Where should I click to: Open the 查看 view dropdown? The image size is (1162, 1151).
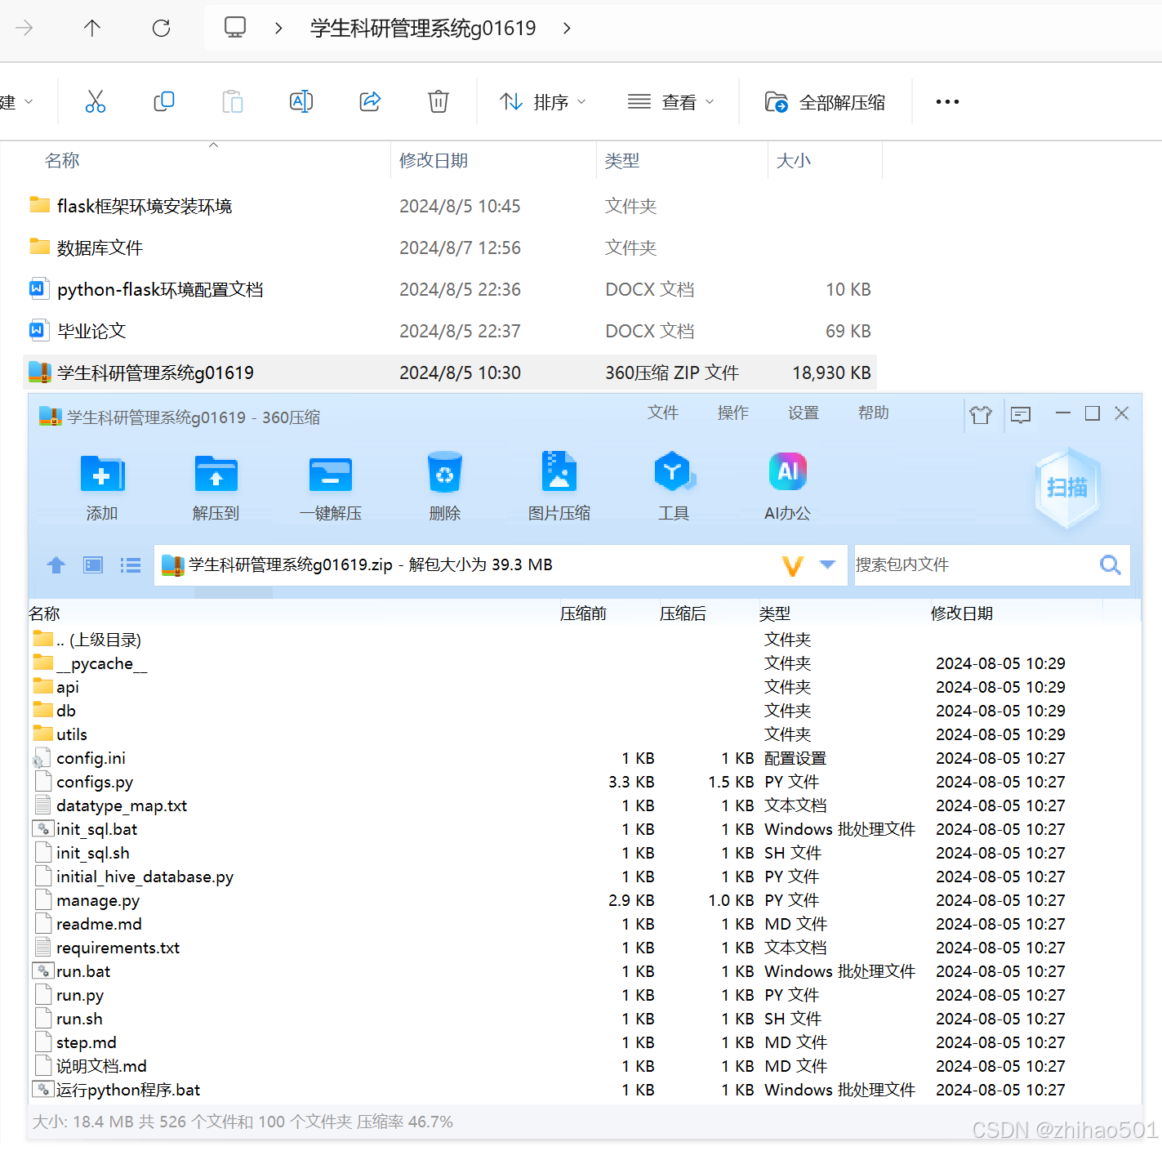[670, 101]
